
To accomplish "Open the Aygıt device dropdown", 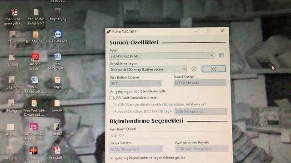I will (162, 56).
